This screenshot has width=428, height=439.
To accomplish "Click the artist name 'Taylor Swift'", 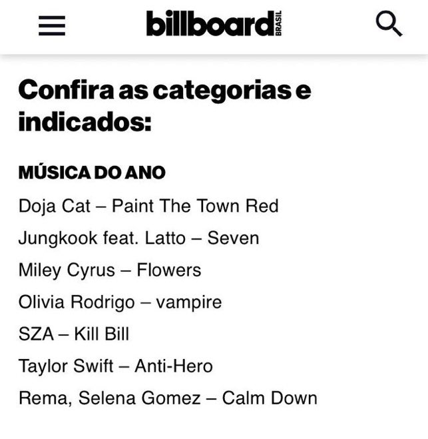I will coord(66,366).
